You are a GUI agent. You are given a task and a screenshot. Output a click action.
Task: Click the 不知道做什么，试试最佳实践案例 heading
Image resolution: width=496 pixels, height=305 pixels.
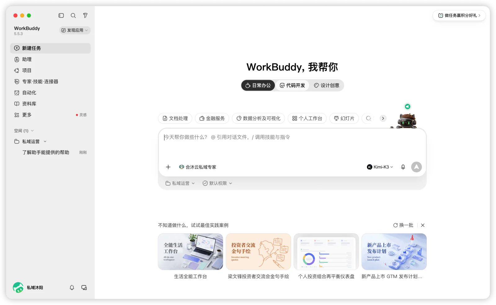[x=193, y=225]
